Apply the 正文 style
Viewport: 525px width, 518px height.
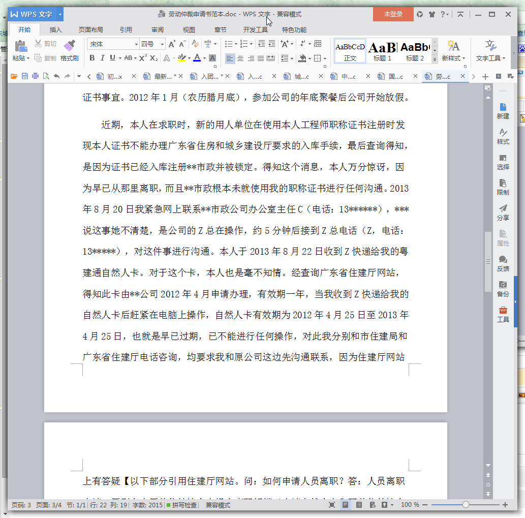350,51
